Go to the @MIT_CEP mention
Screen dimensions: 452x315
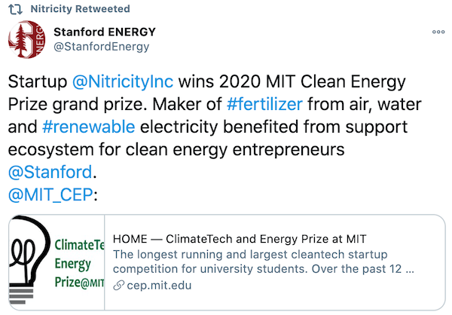coord(50,195)
